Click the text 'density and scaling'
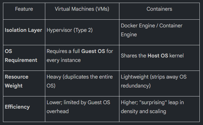203x125 pixels. point(143,111)
